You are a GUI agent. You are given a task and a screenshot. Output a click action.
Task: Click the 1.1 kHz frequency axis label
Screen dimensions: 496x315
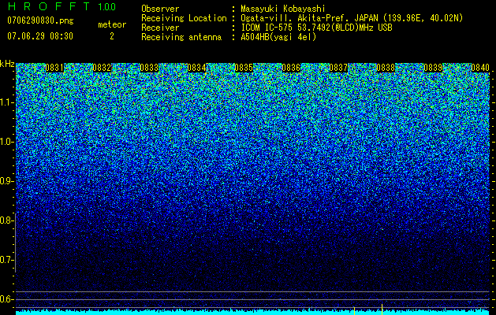coord(7,102)
